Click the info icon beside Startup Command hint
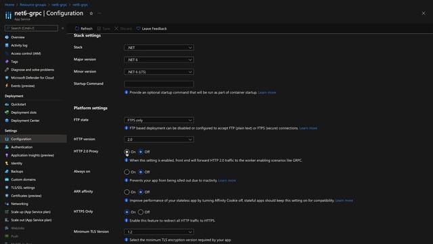This screenshot has width=433, height=244. click(127, 92)
